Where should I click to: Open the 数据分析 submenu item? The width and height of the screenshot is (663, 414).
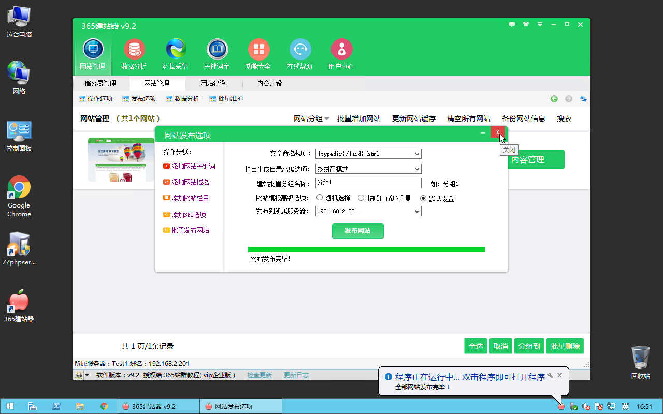pos(182,99)
